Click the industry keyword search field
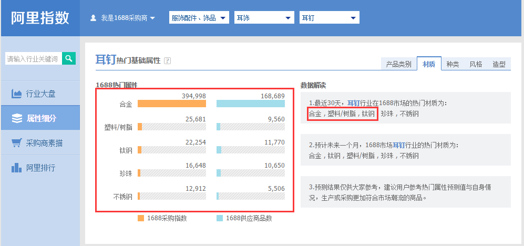This screenshot has width=524, height=246. (x=33, y=59)
